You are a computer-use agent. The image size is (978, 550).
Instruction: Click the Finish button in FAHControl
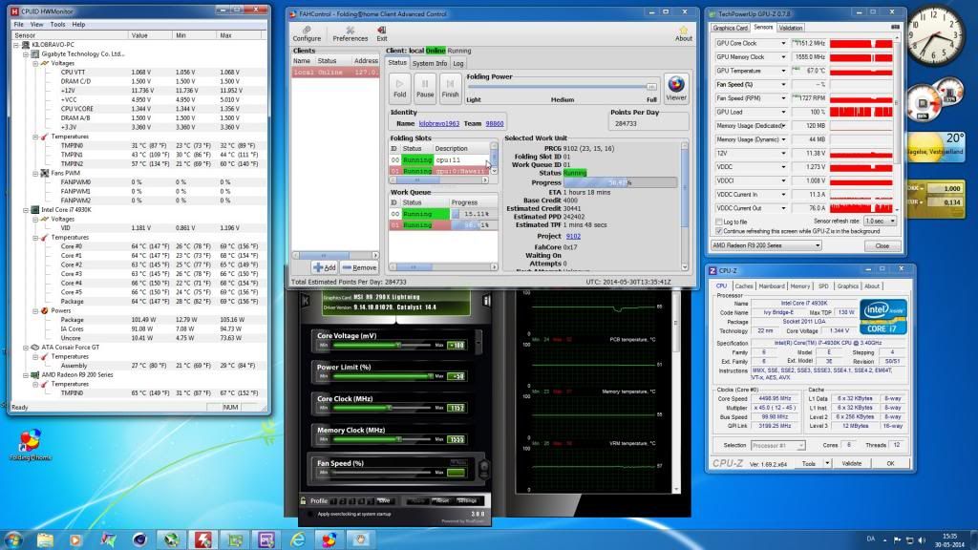tap(450, 87)
